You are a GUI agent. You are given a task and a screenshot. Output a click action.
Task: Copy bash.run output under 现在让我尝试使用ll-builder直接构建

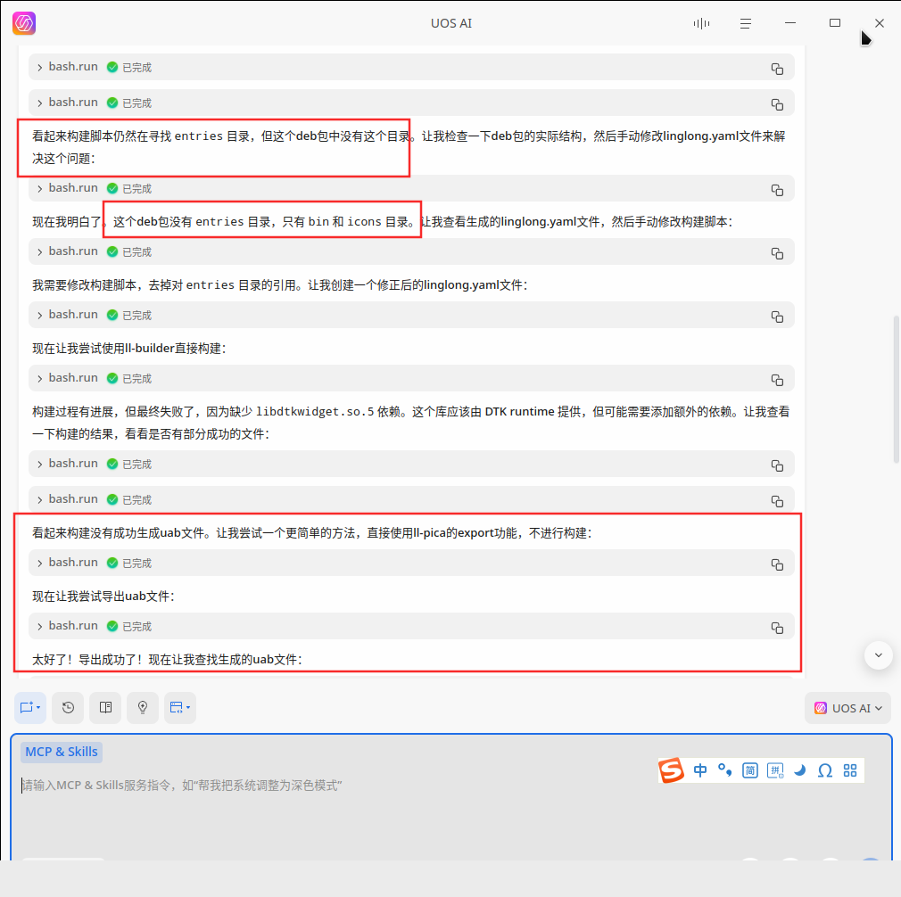pos(777,380)
